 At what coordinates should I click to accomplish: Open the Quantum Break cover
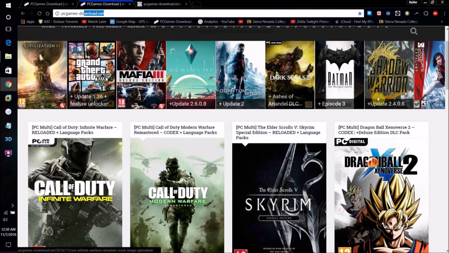[x=240, y=75]
